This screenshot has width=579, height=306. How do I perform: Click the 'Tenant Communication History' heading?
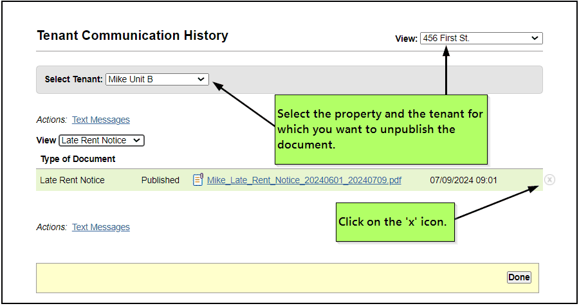(x=133, y=36)
